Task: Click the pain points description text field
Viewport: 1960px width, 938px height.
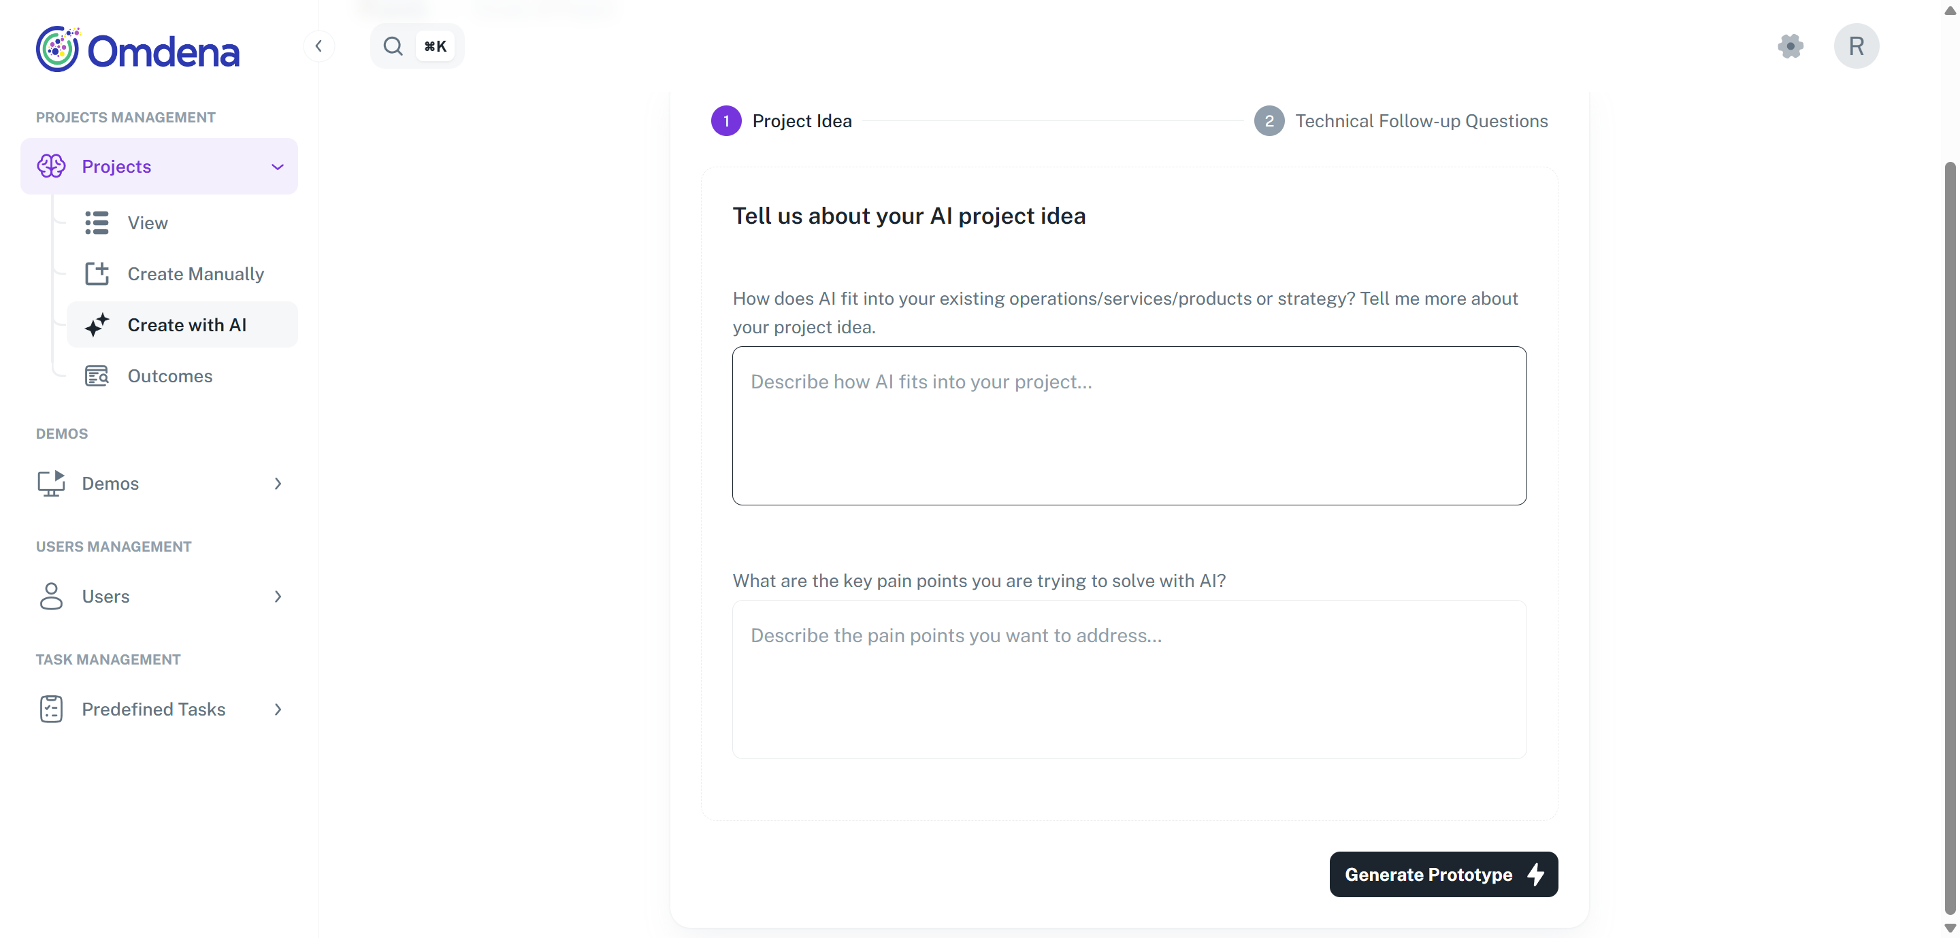Action: tap(1129, 680)
